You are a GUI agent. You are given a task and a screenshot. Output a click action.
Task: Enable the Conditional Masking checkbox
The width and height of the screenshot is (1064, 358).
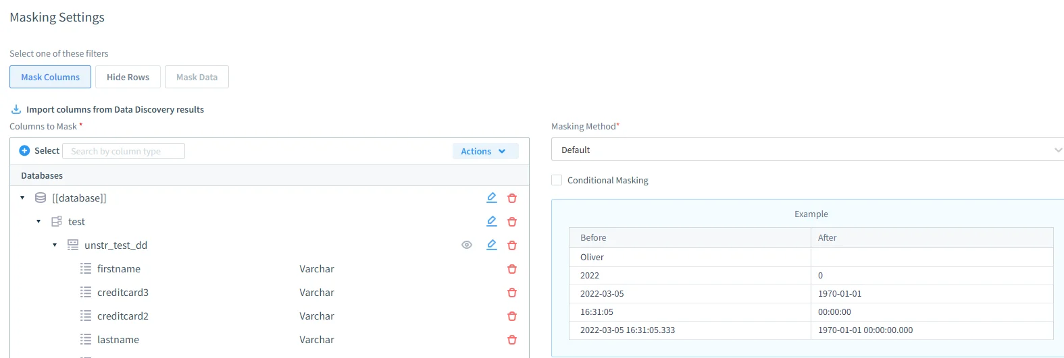(x=557, y=180)
